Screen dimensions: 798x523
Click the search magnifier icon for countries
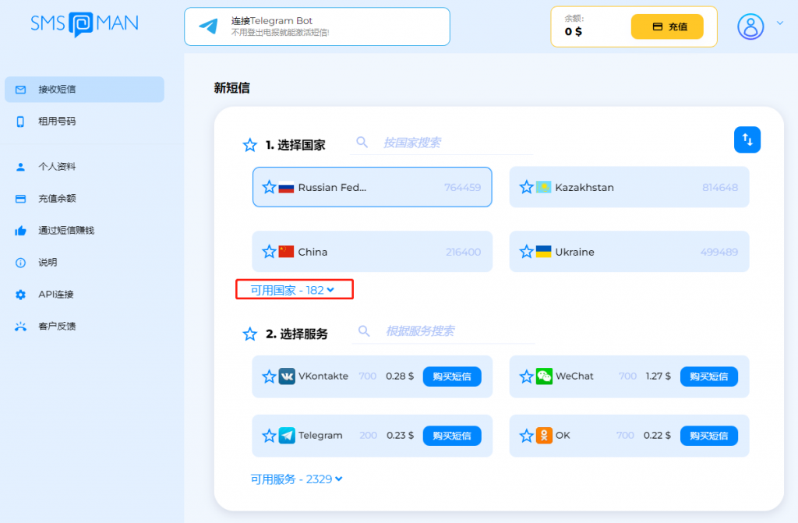pos(362,142)
